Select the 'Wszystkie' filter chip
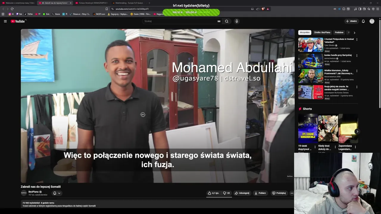The height and width of the screenshot is (214, 381). tap(305, 32)
